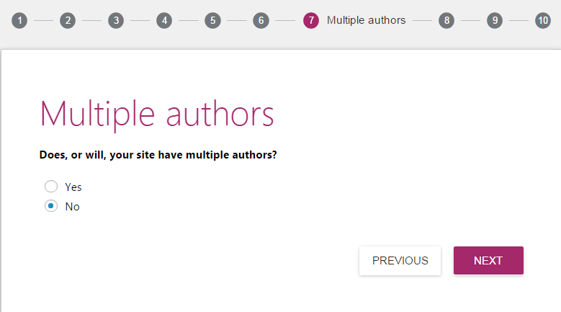Click the connector line after step 7 label

422,20
